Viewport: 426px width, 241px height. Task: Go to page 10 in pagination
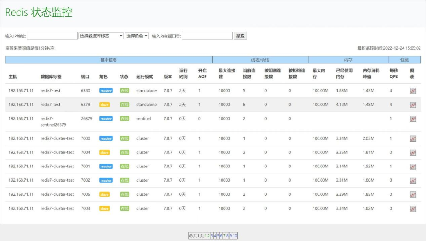[x=235, y=236]
